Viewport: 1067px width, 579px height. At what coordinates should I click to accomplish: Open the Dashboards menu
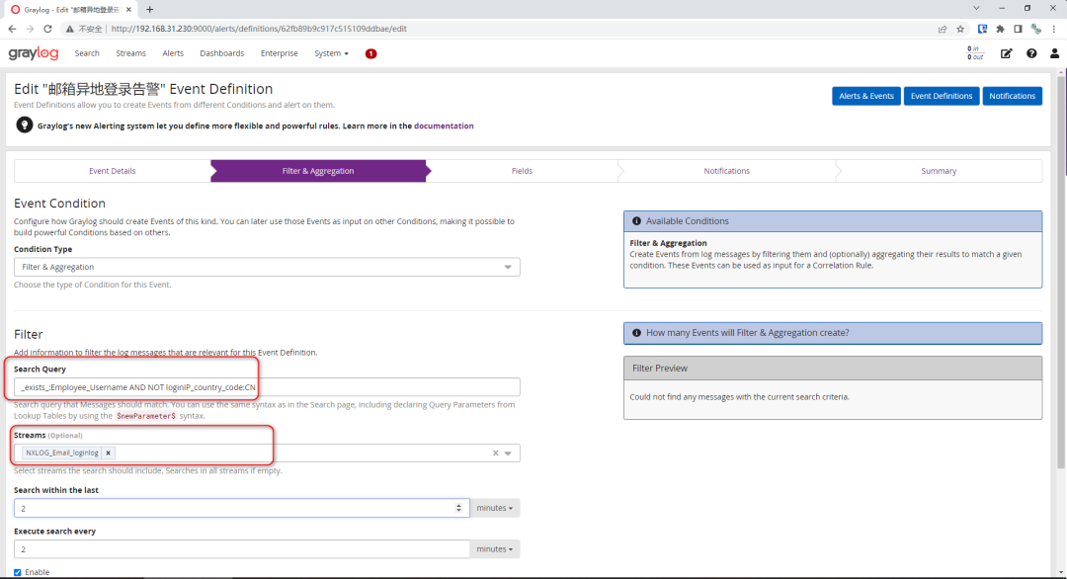222,53
